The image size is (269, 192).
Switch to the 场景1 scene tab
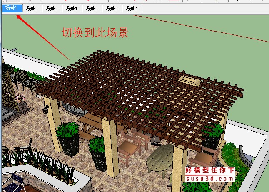click(x=12, y=8)
